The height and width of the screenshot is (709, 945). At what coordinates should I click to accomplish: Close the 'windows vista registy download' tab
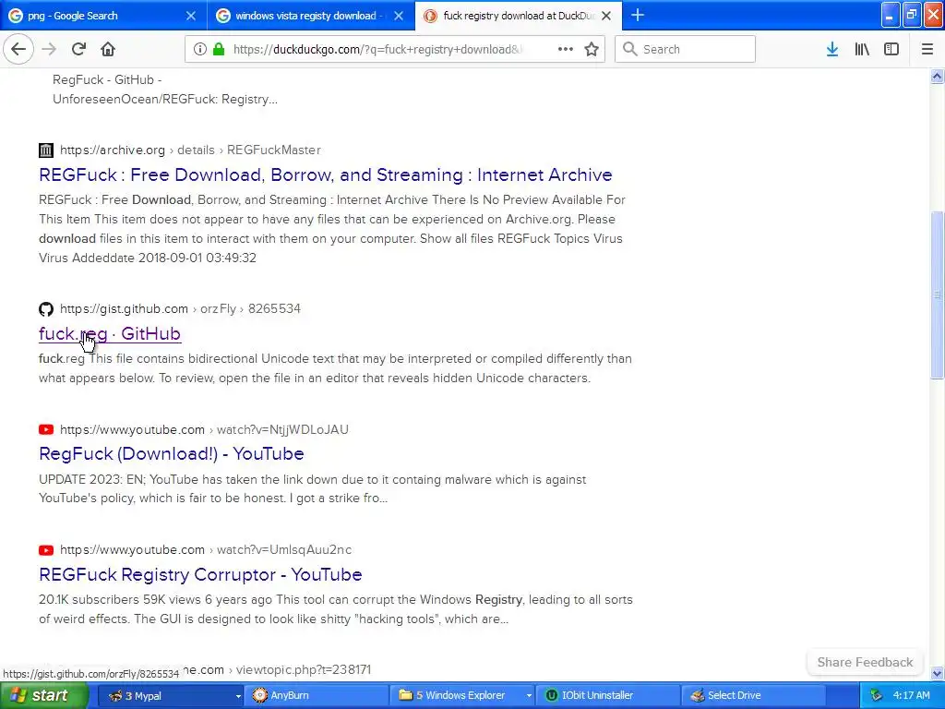tap(399, 16)
